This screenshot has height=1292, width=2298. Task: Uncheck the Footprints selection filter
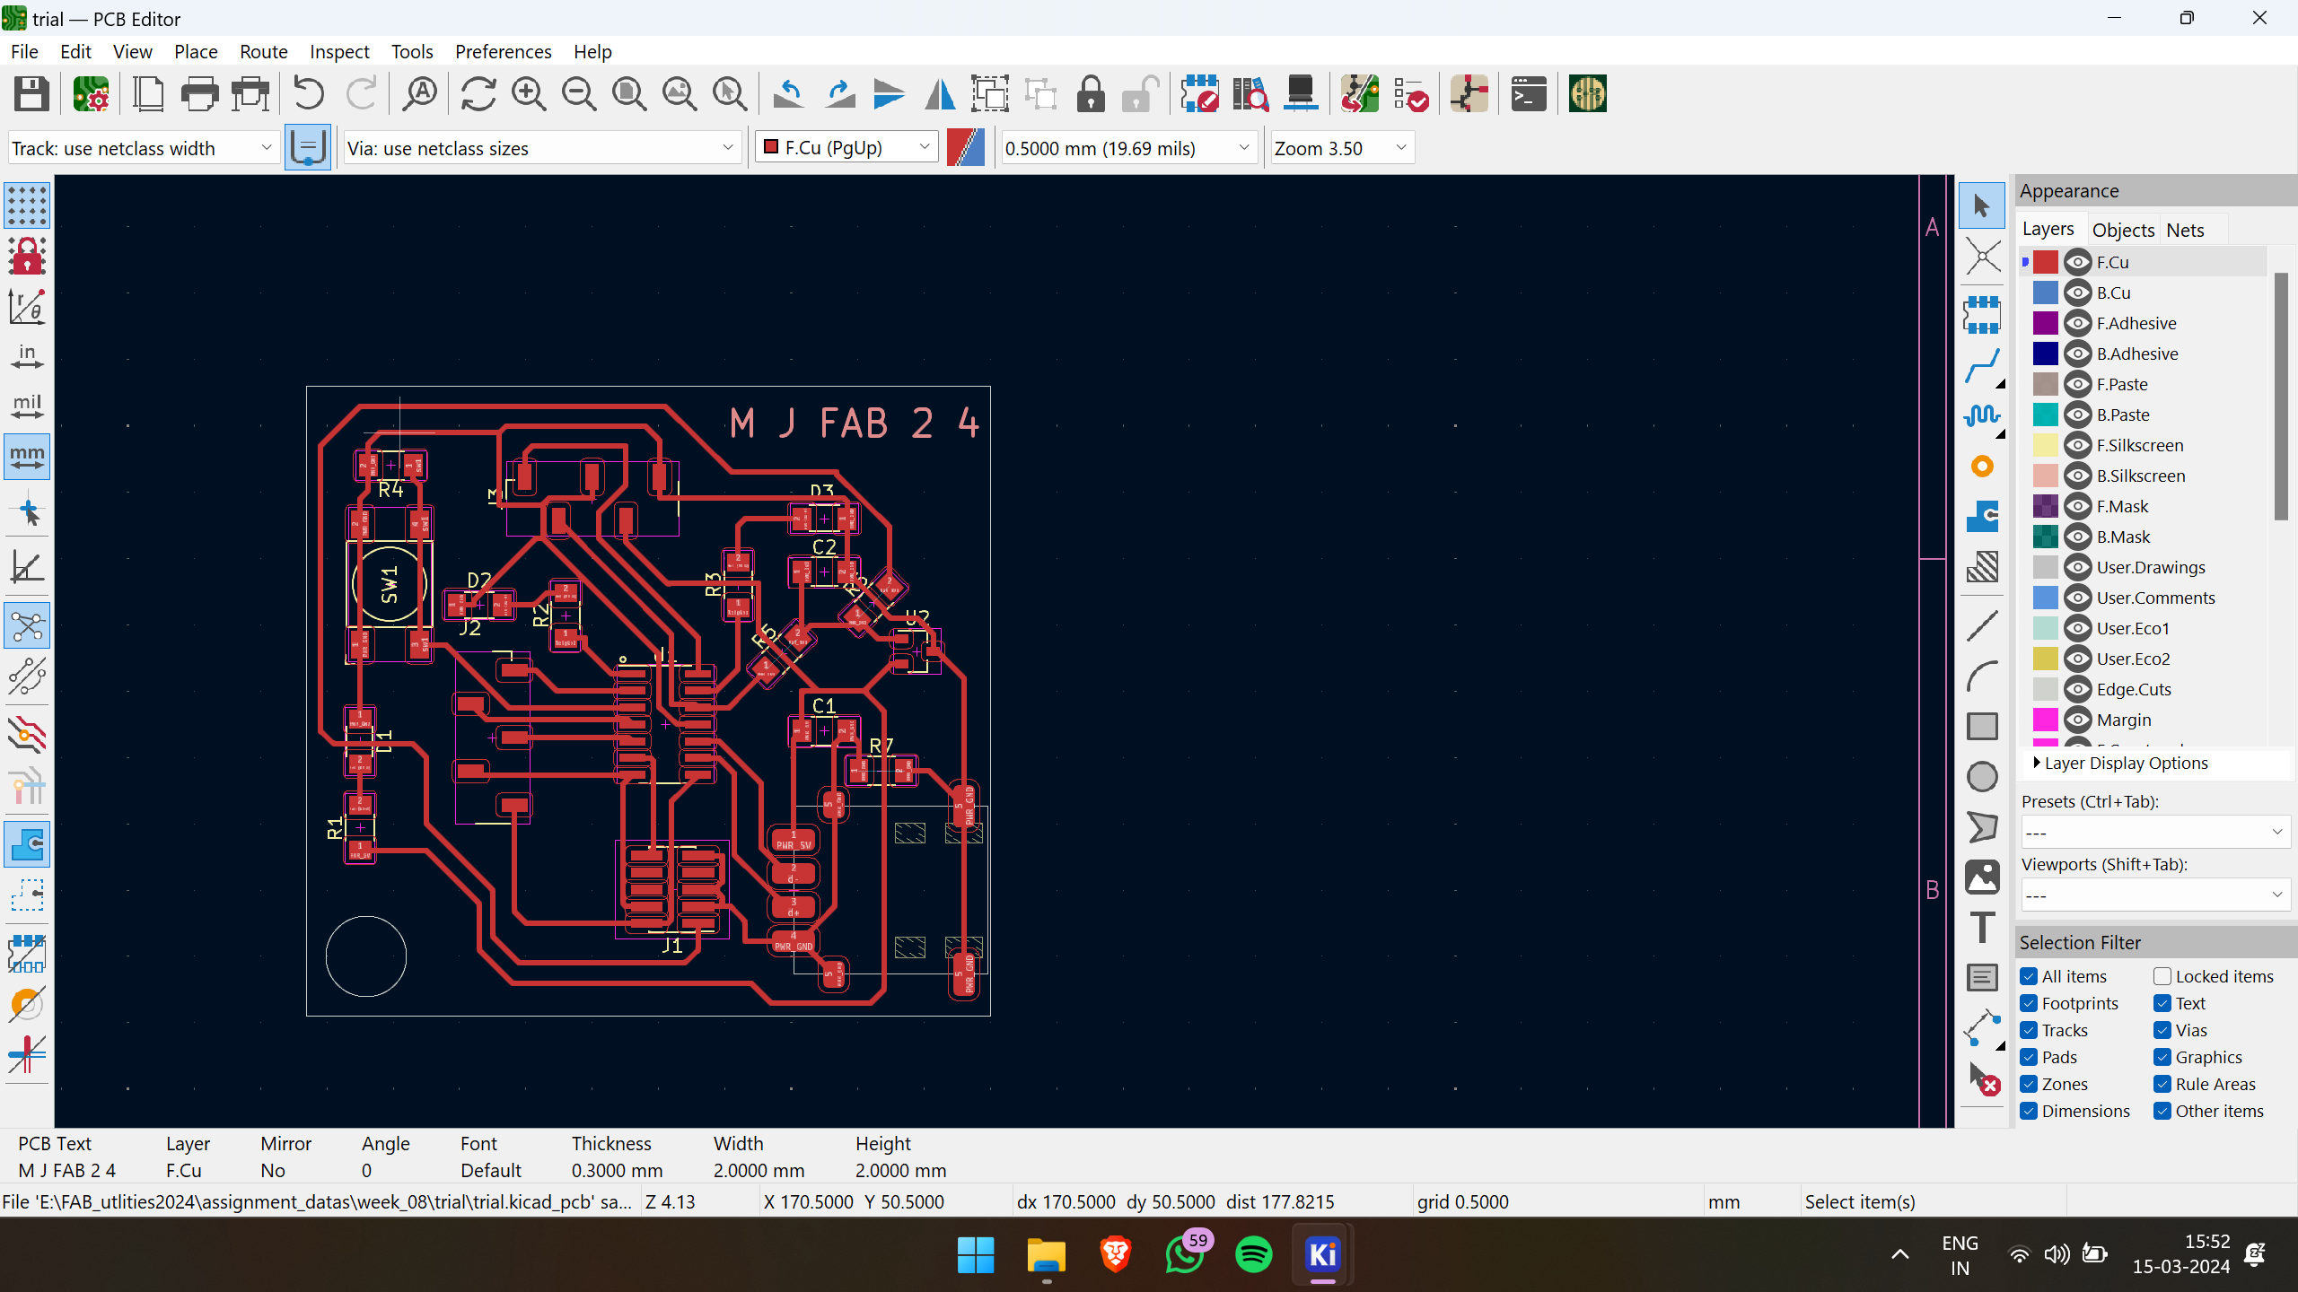[2029, 1003]
